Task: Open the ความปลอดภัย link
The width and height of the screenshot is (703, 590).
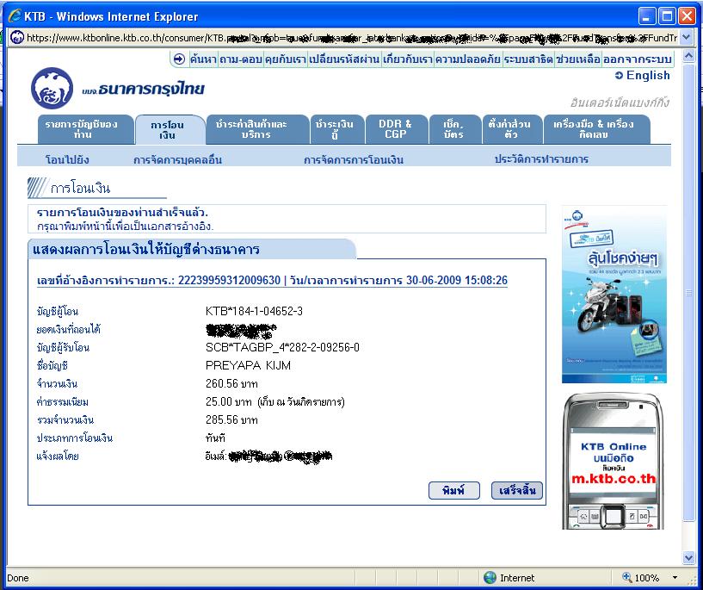Action: tap(467, 59)
